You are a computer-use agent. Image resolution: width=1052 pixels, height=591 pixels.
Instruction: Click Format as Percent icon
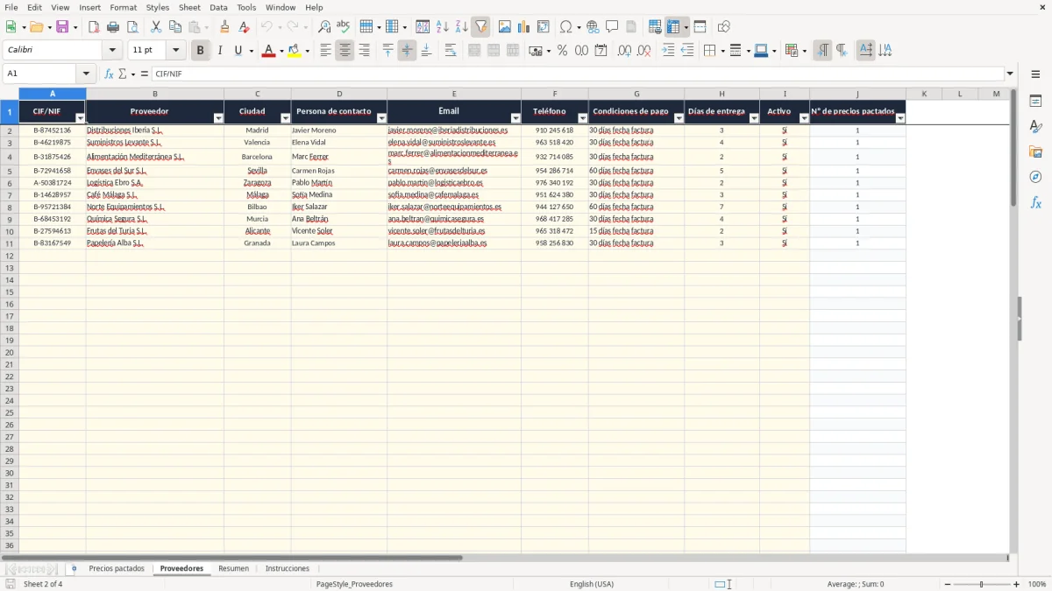tap(562, 51)
